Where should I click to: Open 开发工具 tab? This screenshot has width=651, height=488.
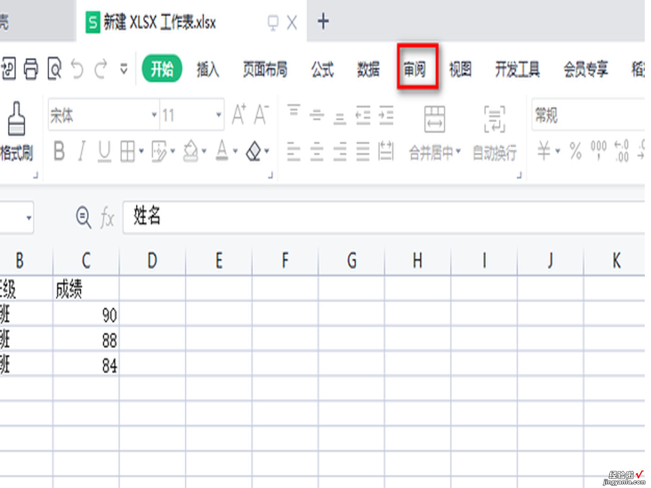point(517,69)
